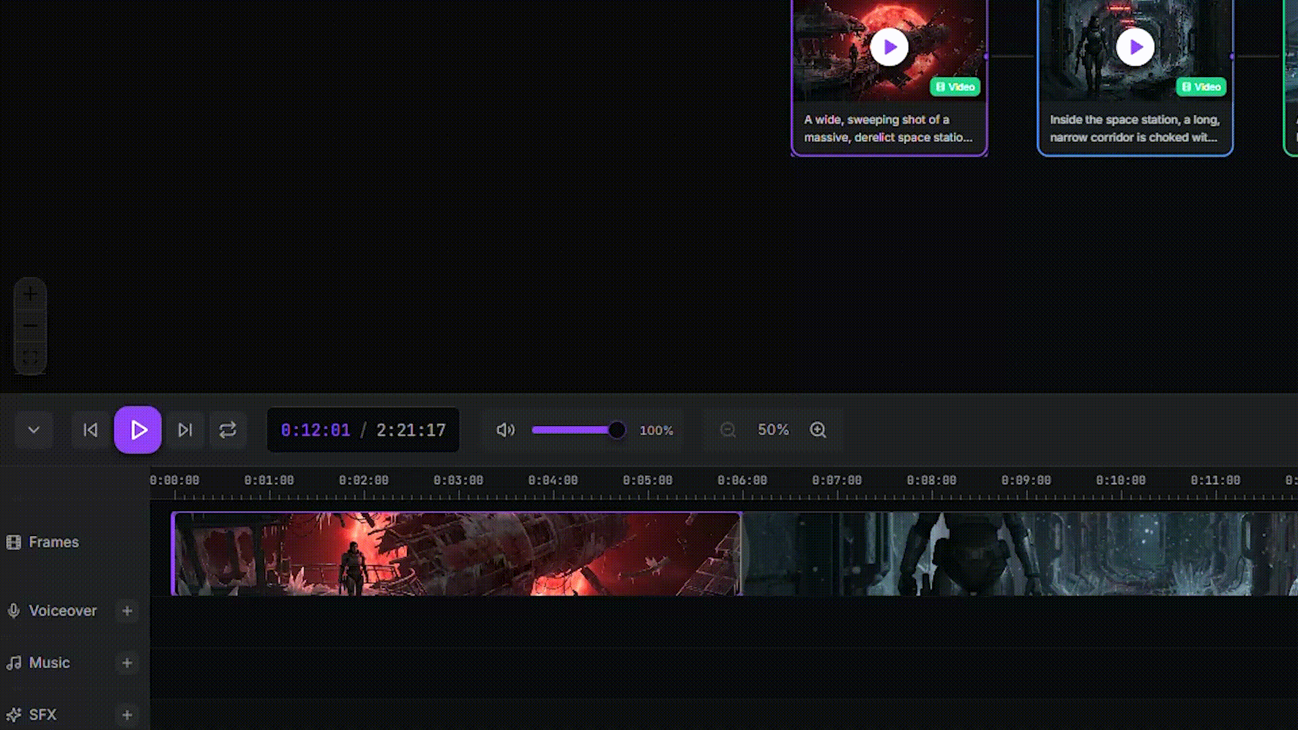Click the Voiceover microphone icon

click(x=14, y=610)
